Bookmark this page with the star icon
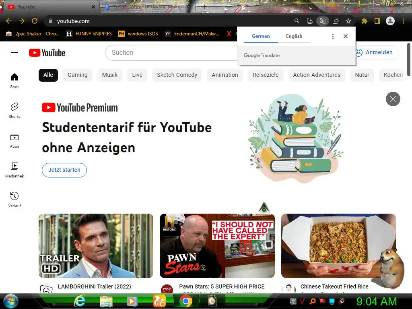Viewport: 412px width, 309px height. click(x=348, y=21)
